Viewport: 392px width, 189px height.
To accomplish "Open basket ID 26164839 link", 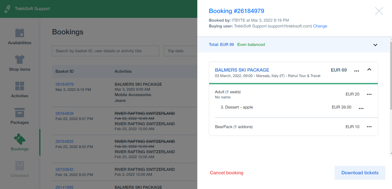I will (64, 113).
